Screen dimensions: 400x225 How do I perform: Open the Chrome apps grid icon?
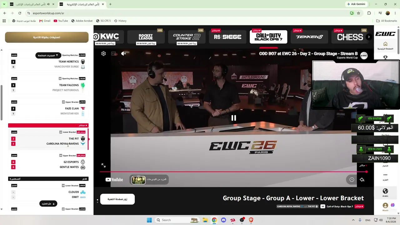(x=4, y=21)
